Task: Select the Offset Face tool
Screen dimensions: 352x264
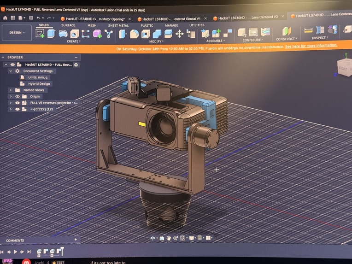Action: tap(168, 34)
